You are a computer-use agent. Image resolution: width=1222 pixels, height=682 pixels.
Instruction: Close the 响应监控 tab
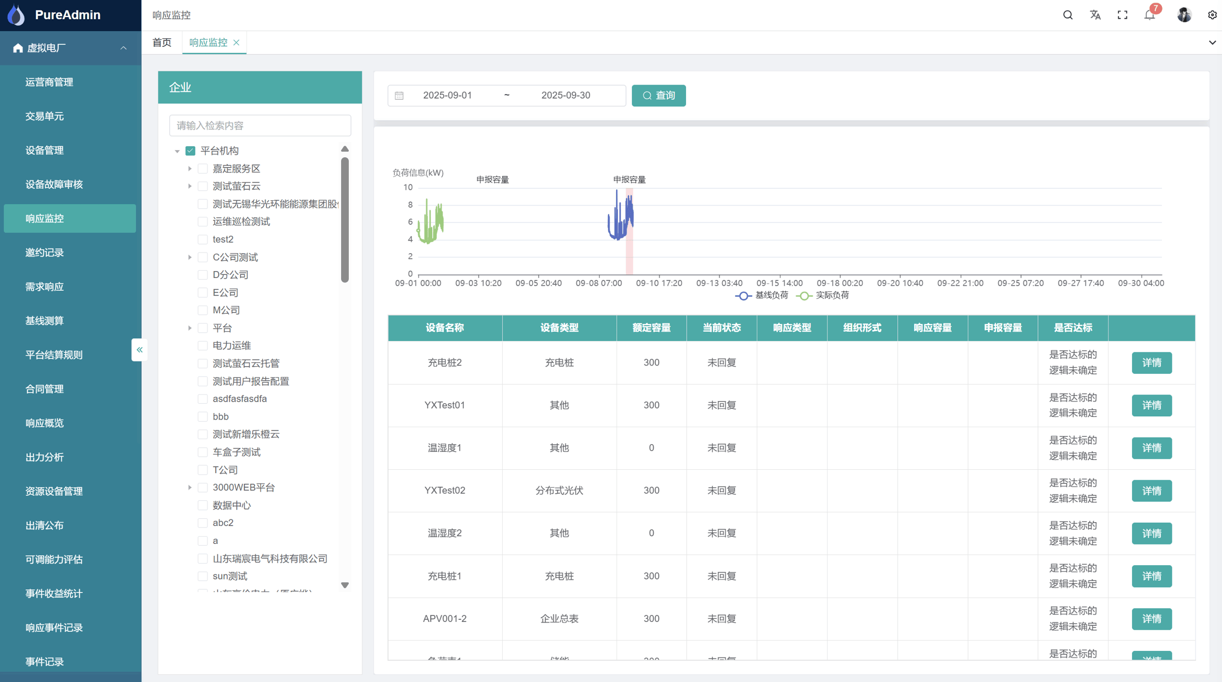(x=236, y=43)
